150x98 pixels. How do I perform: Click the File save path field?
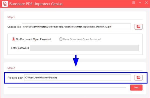(77, 78)
